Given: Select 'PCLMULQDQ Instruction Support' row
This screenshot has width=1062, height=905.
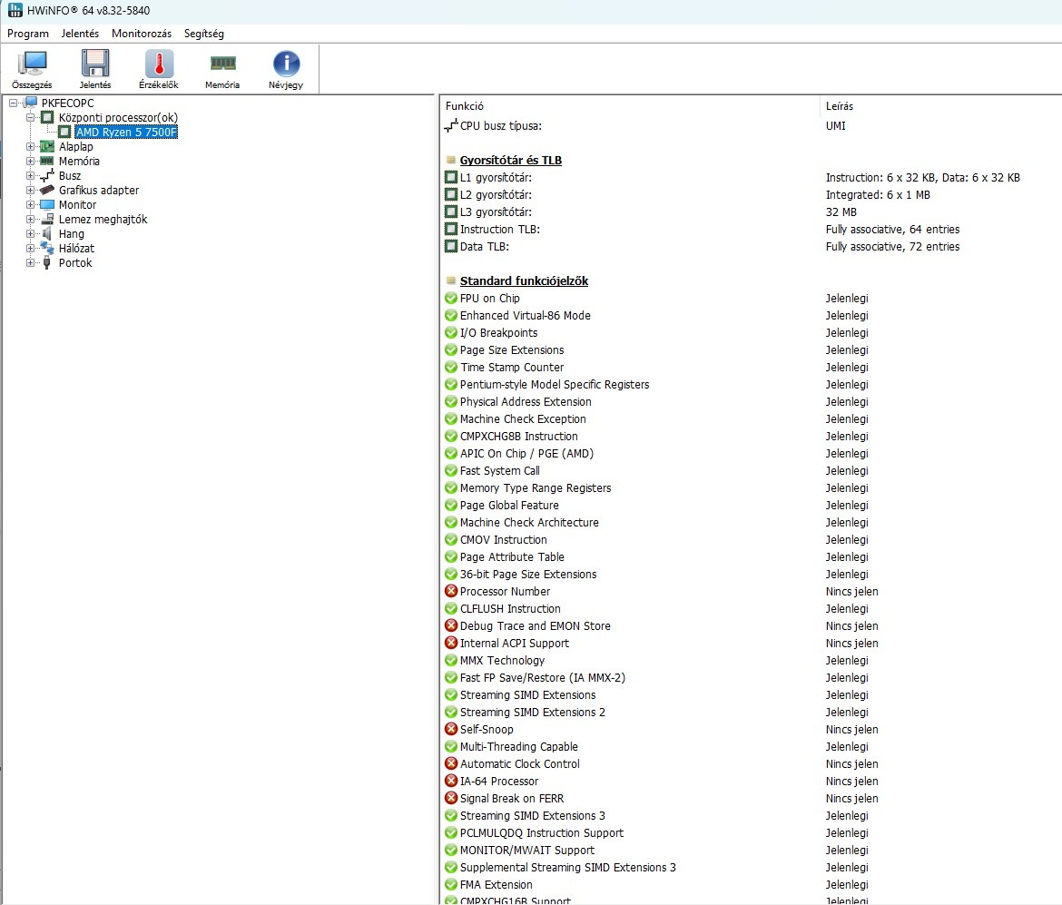Looking at the screenshot, I should (752, 833).
